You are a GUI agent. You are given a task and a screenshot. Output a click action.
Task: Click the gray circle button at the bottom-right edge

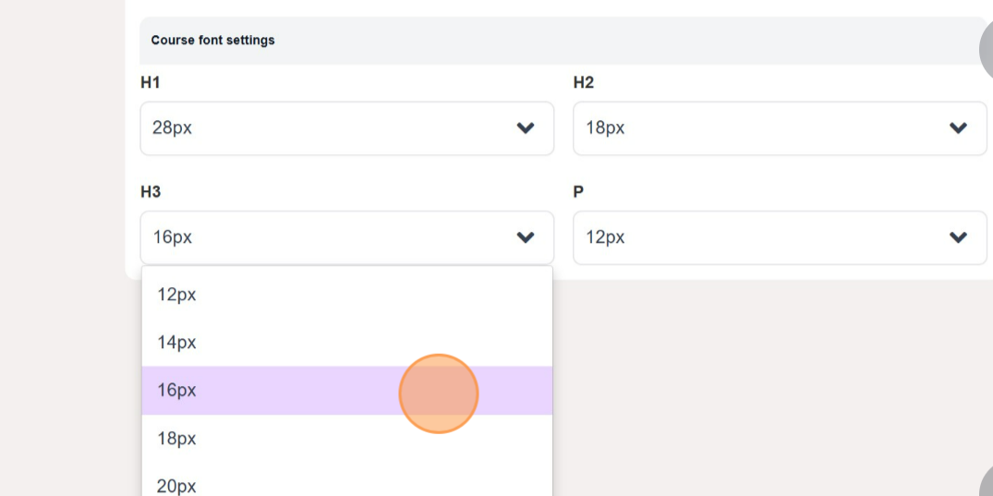pos(987,485)
